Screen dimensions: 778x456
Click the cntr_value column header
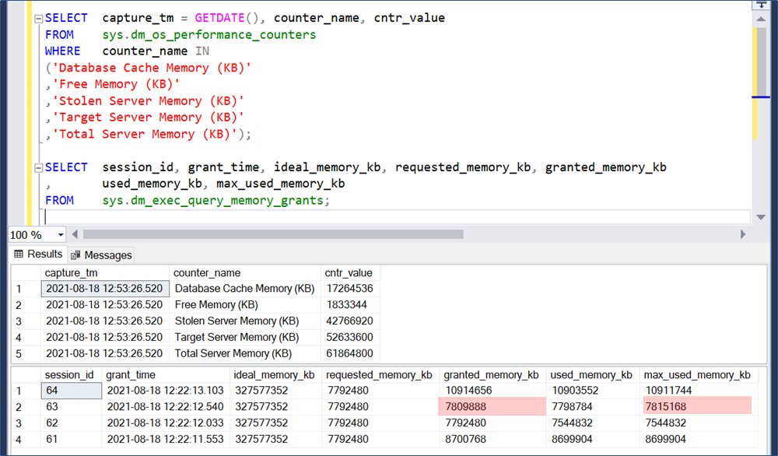[x=350, y=273]
